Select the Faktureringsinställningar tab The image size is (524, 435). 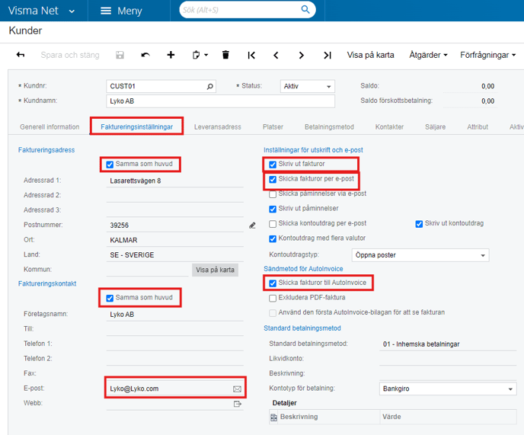136,127
